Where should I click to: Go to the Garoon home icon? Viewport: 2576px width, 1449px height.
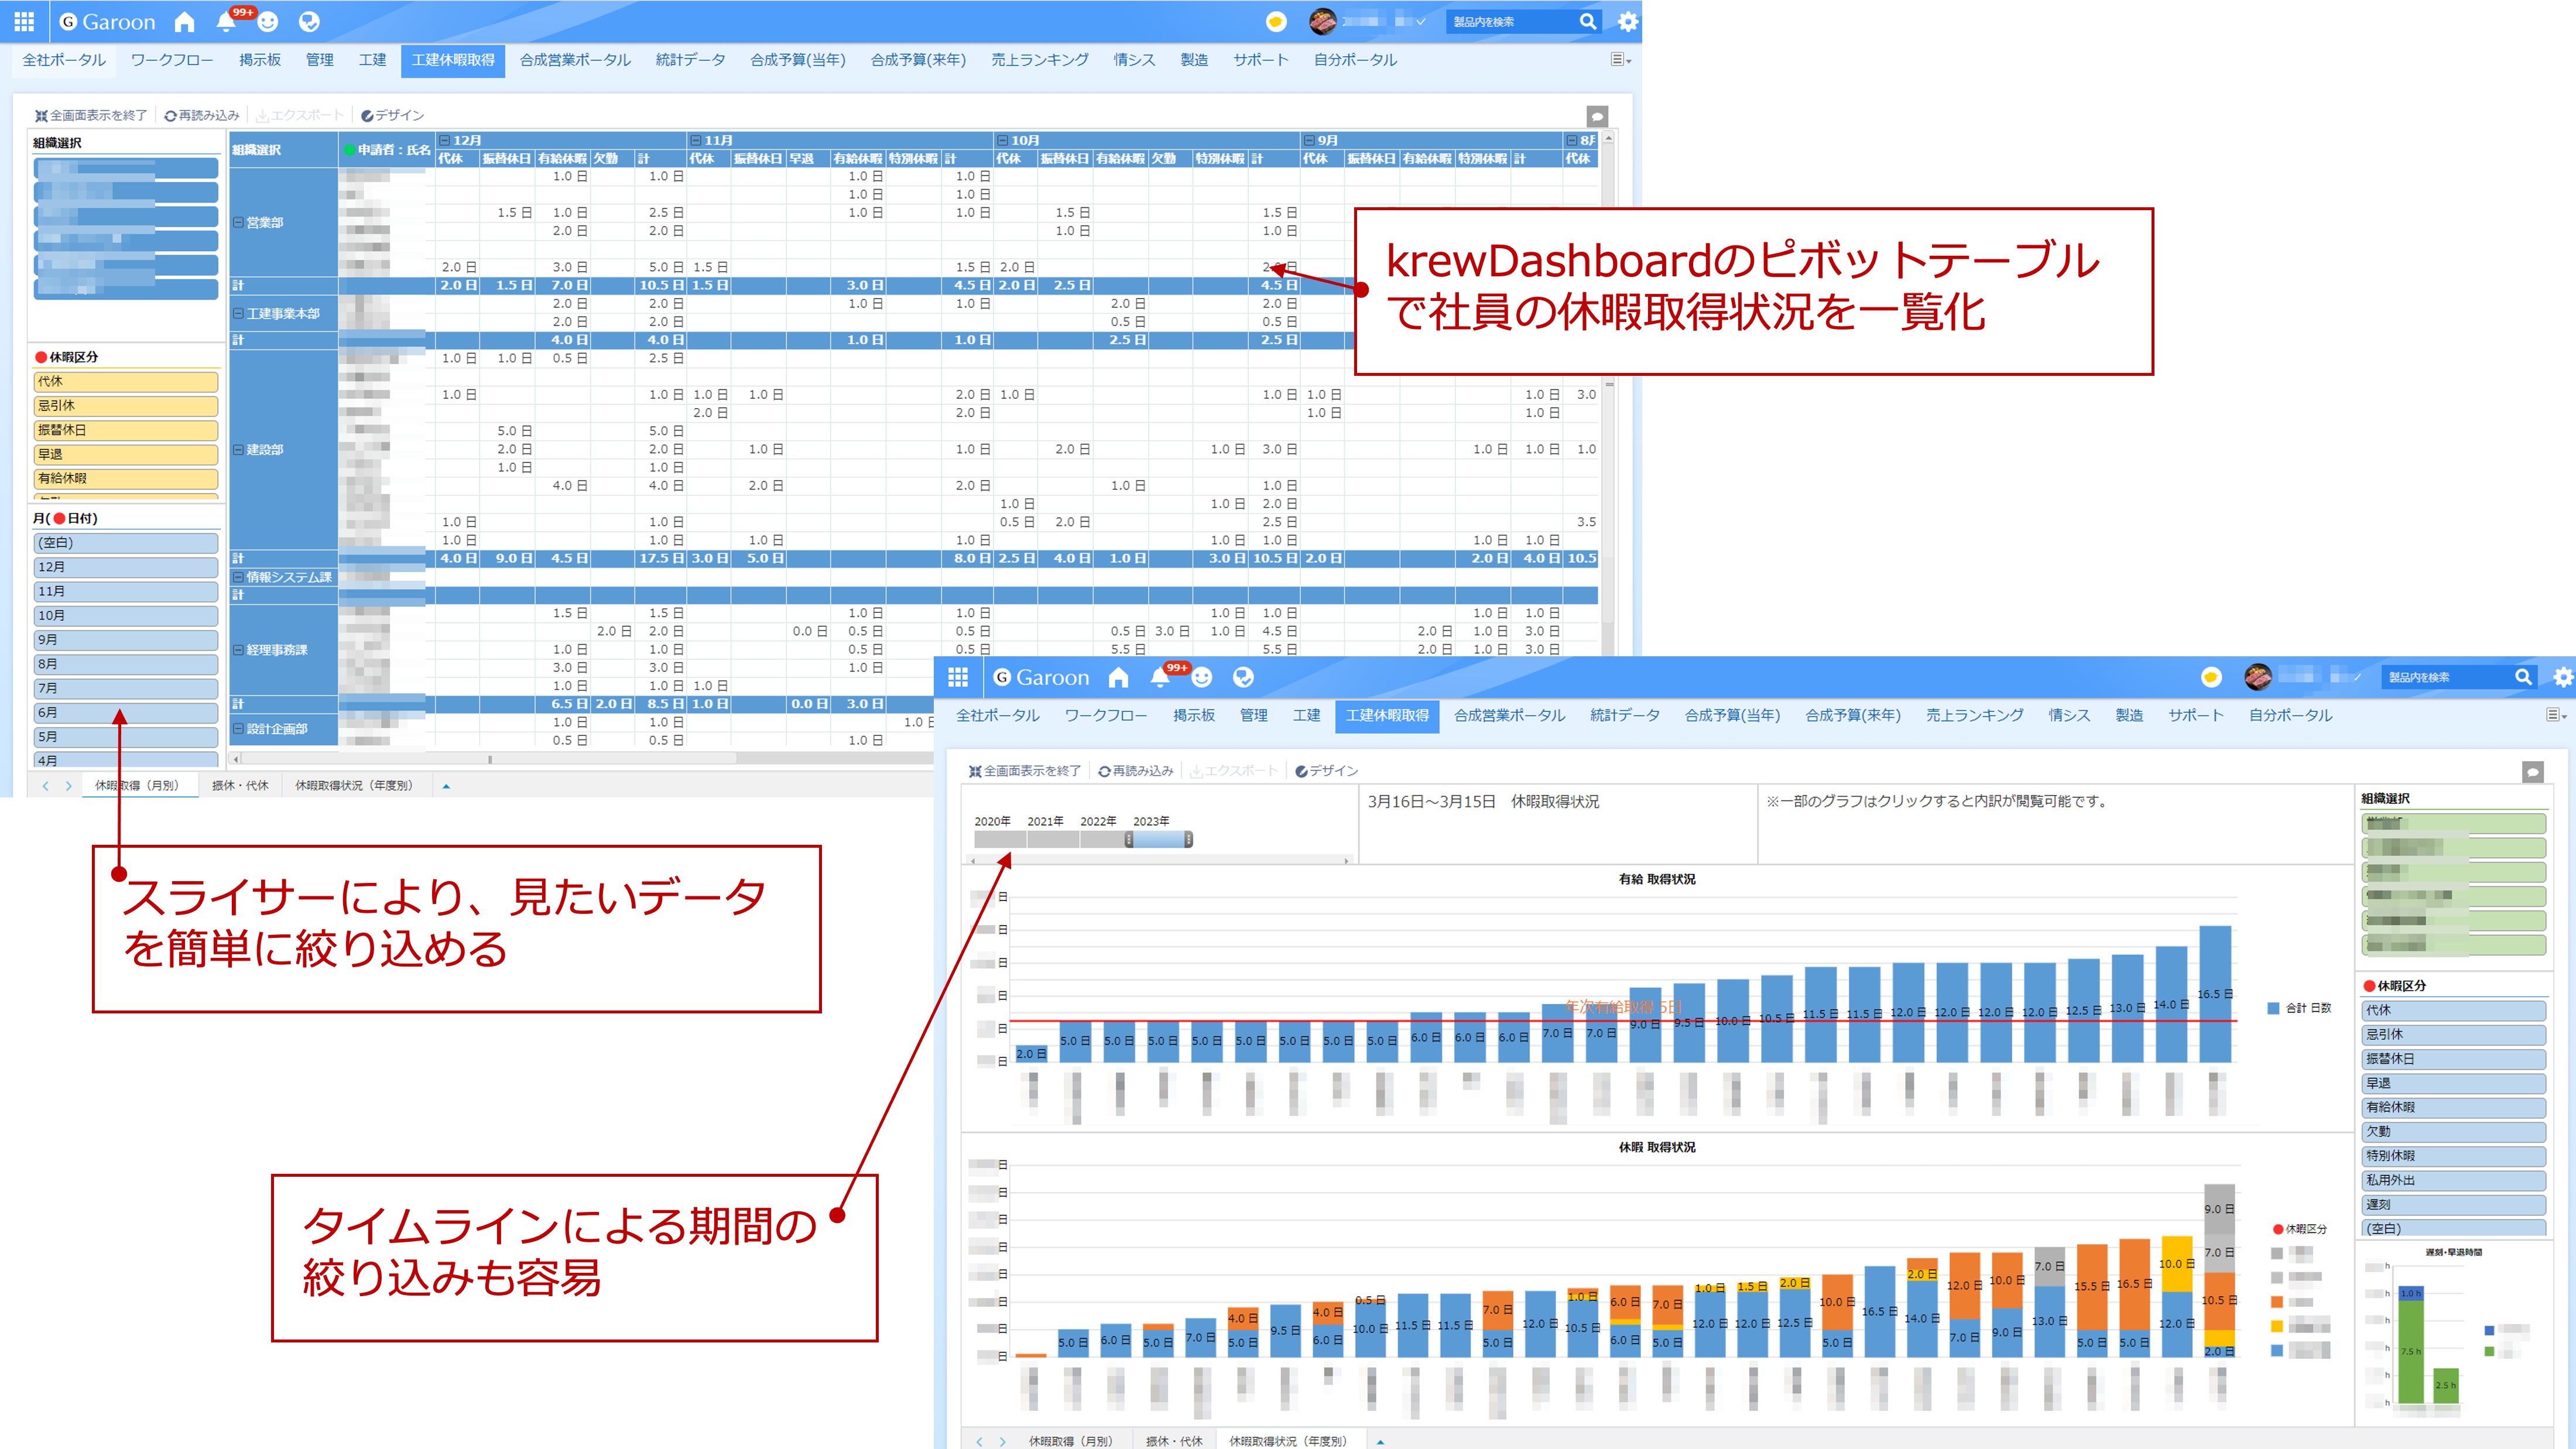(x=184, y=21)
